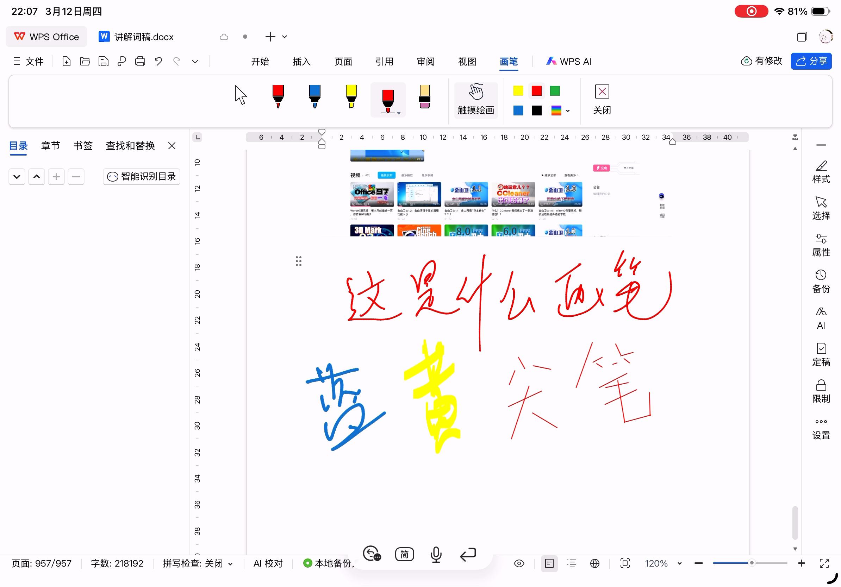Toggle the eye protection mode icon

519,563
